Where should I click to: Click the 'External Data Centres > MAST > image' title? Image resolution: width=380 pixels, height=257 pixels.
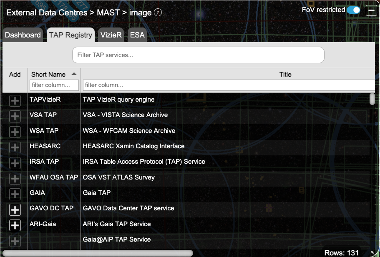tap(79, 12)
